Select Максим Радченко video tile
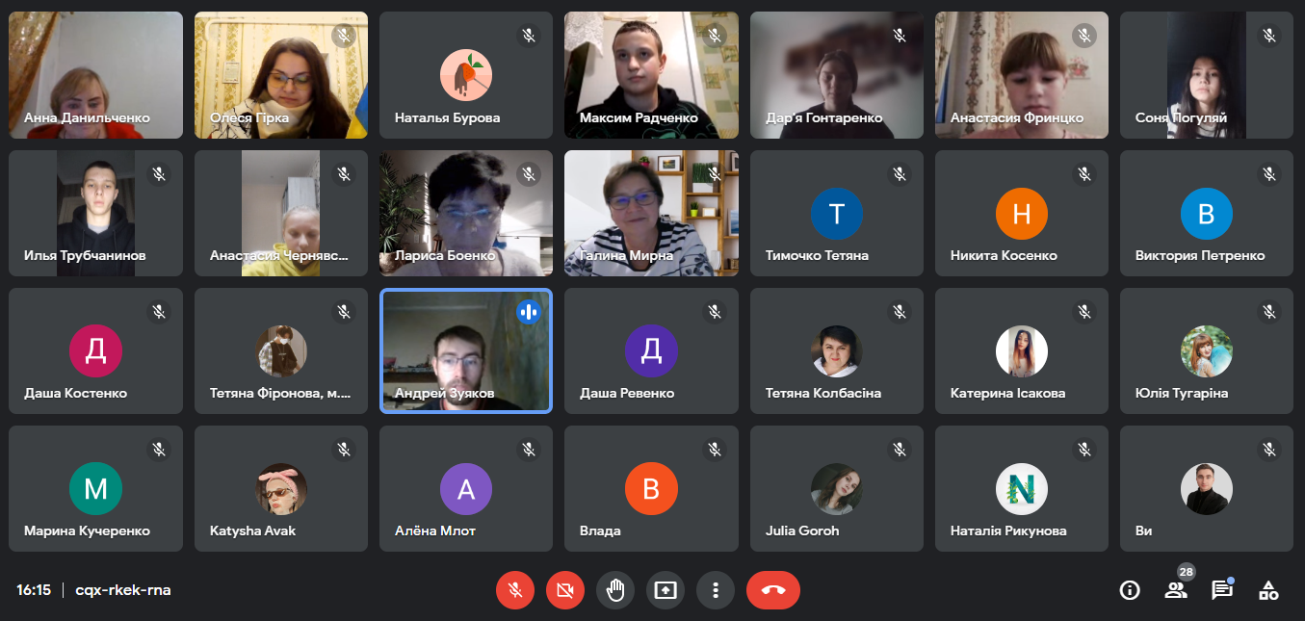 coord(651,75)
